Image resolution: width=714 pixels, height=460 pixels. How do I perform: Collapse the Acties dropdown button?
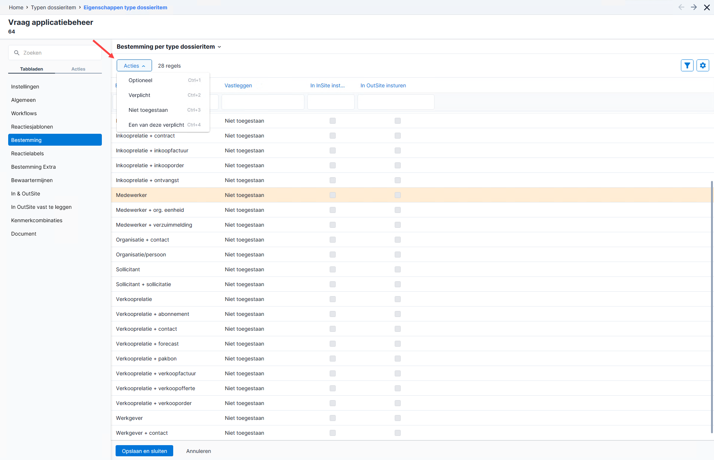tap(134, 66)
